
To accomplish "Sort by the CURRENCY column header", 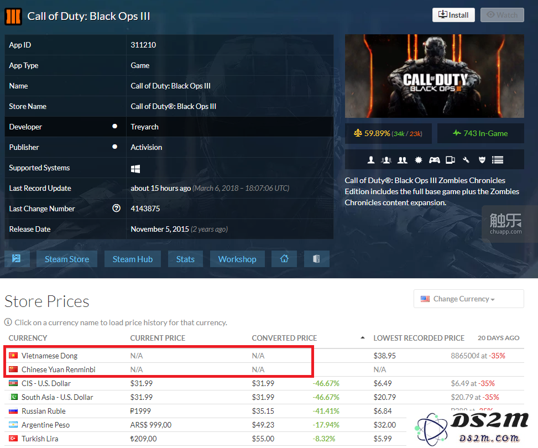I will click(x=28, y=338).
